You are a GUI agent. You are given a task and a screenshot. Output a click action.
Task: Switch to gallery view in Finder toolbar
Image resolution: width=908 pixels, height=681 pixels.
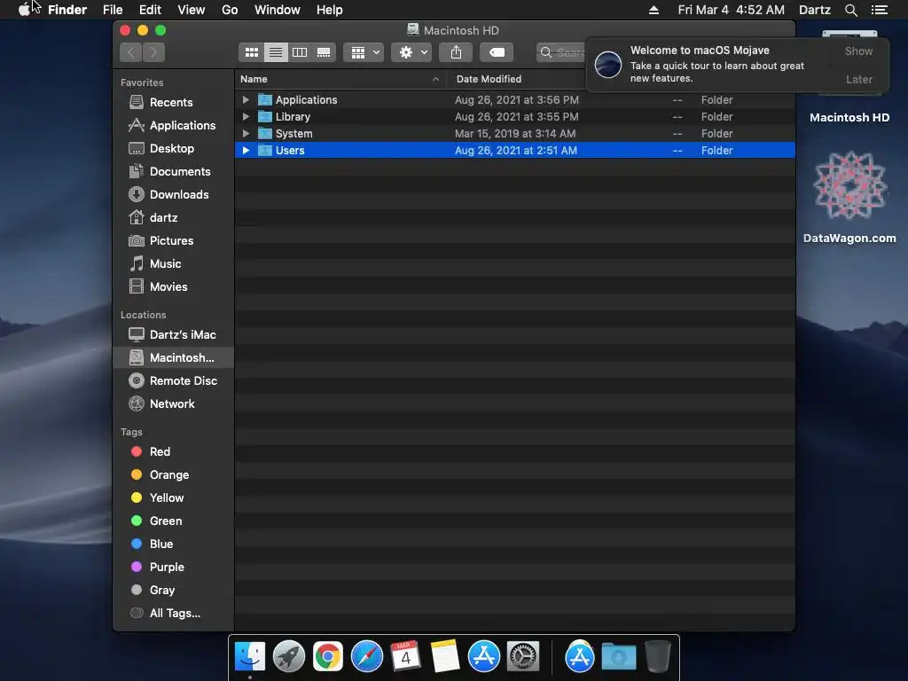pyautogui.click(x=324, y=52)
